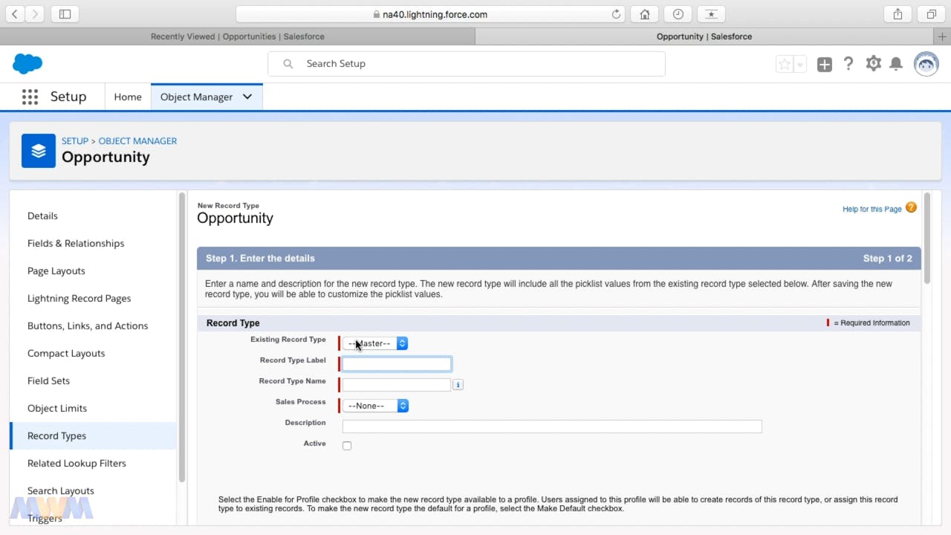Image resolution: width=951 pixels, height=535 pixels.
Task: Expand the Existing Record Type dropdown
Action: (375, 343)
